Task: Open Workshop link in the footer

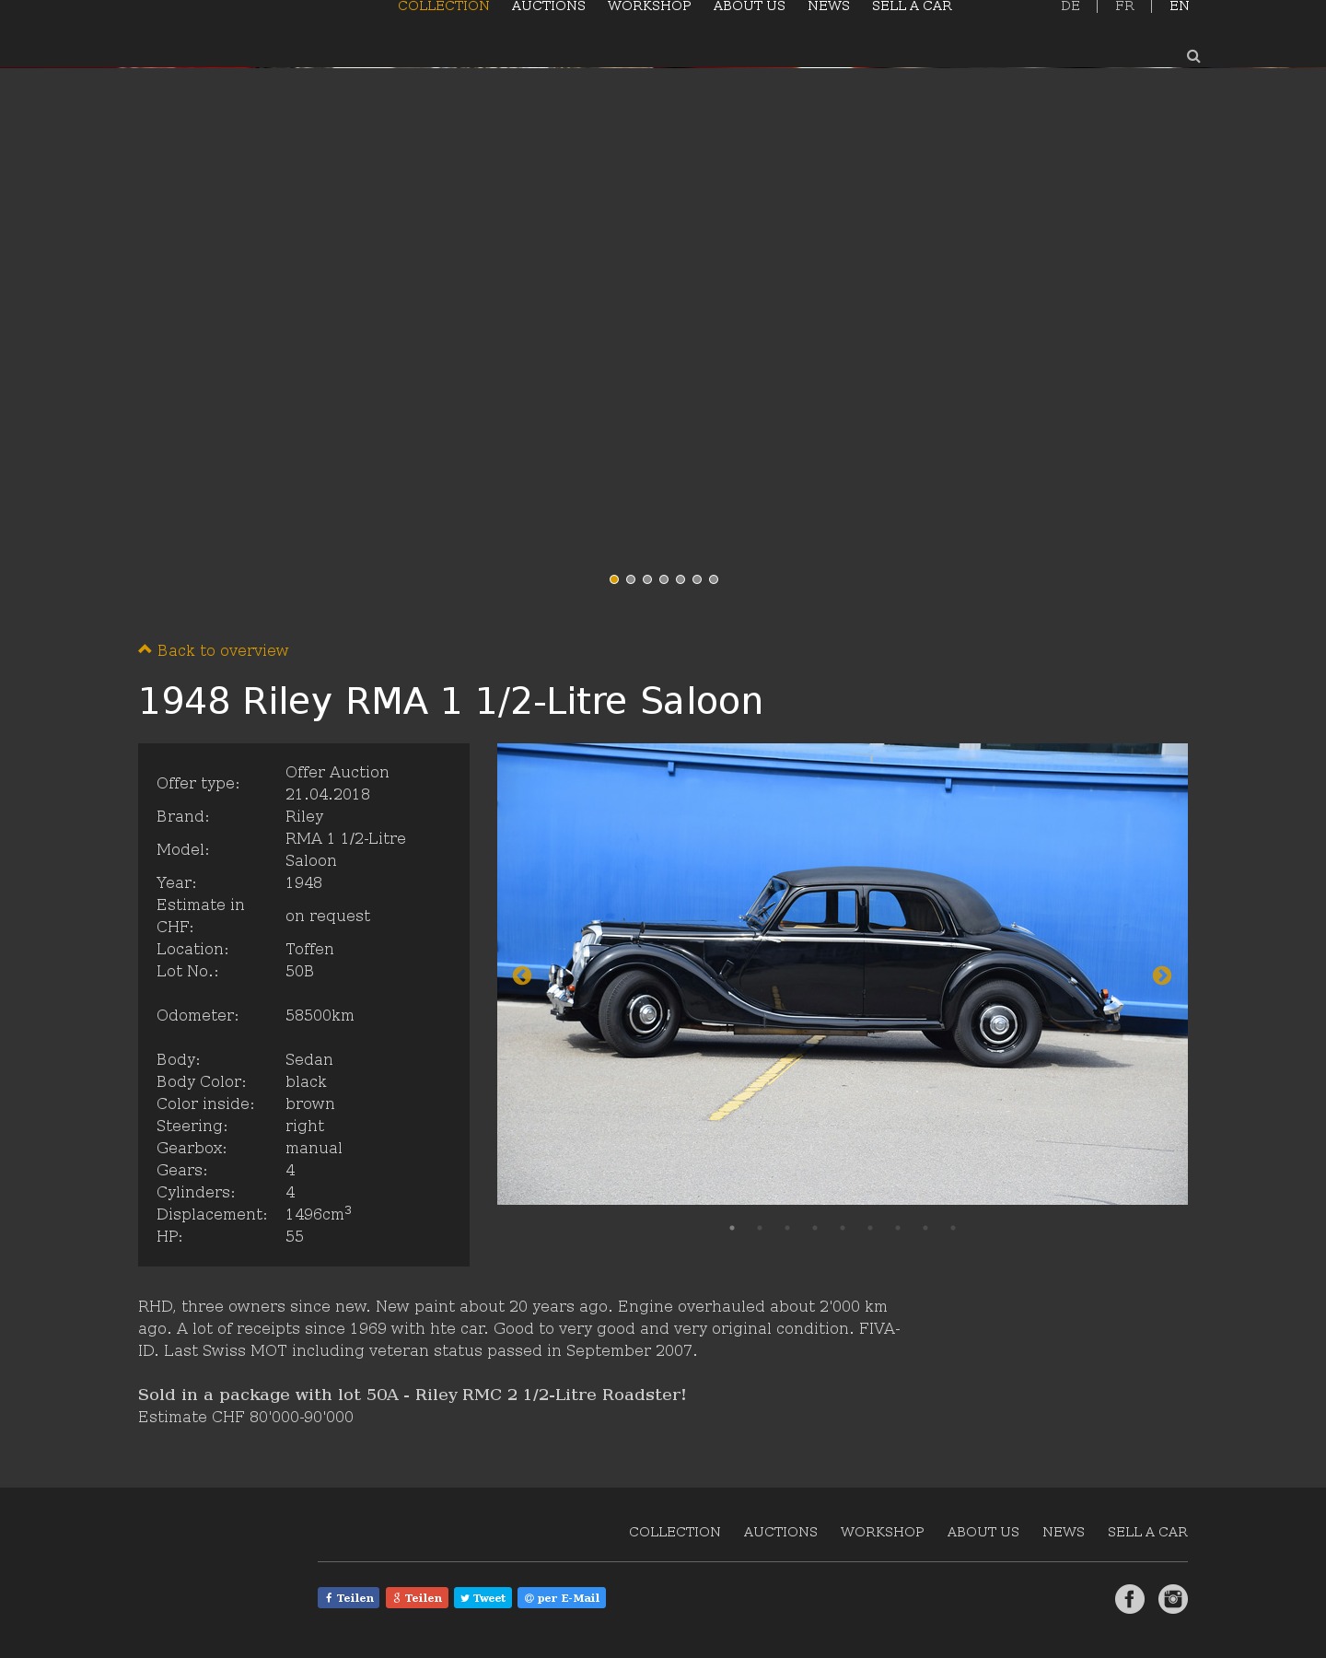Action: (882, 1532)
